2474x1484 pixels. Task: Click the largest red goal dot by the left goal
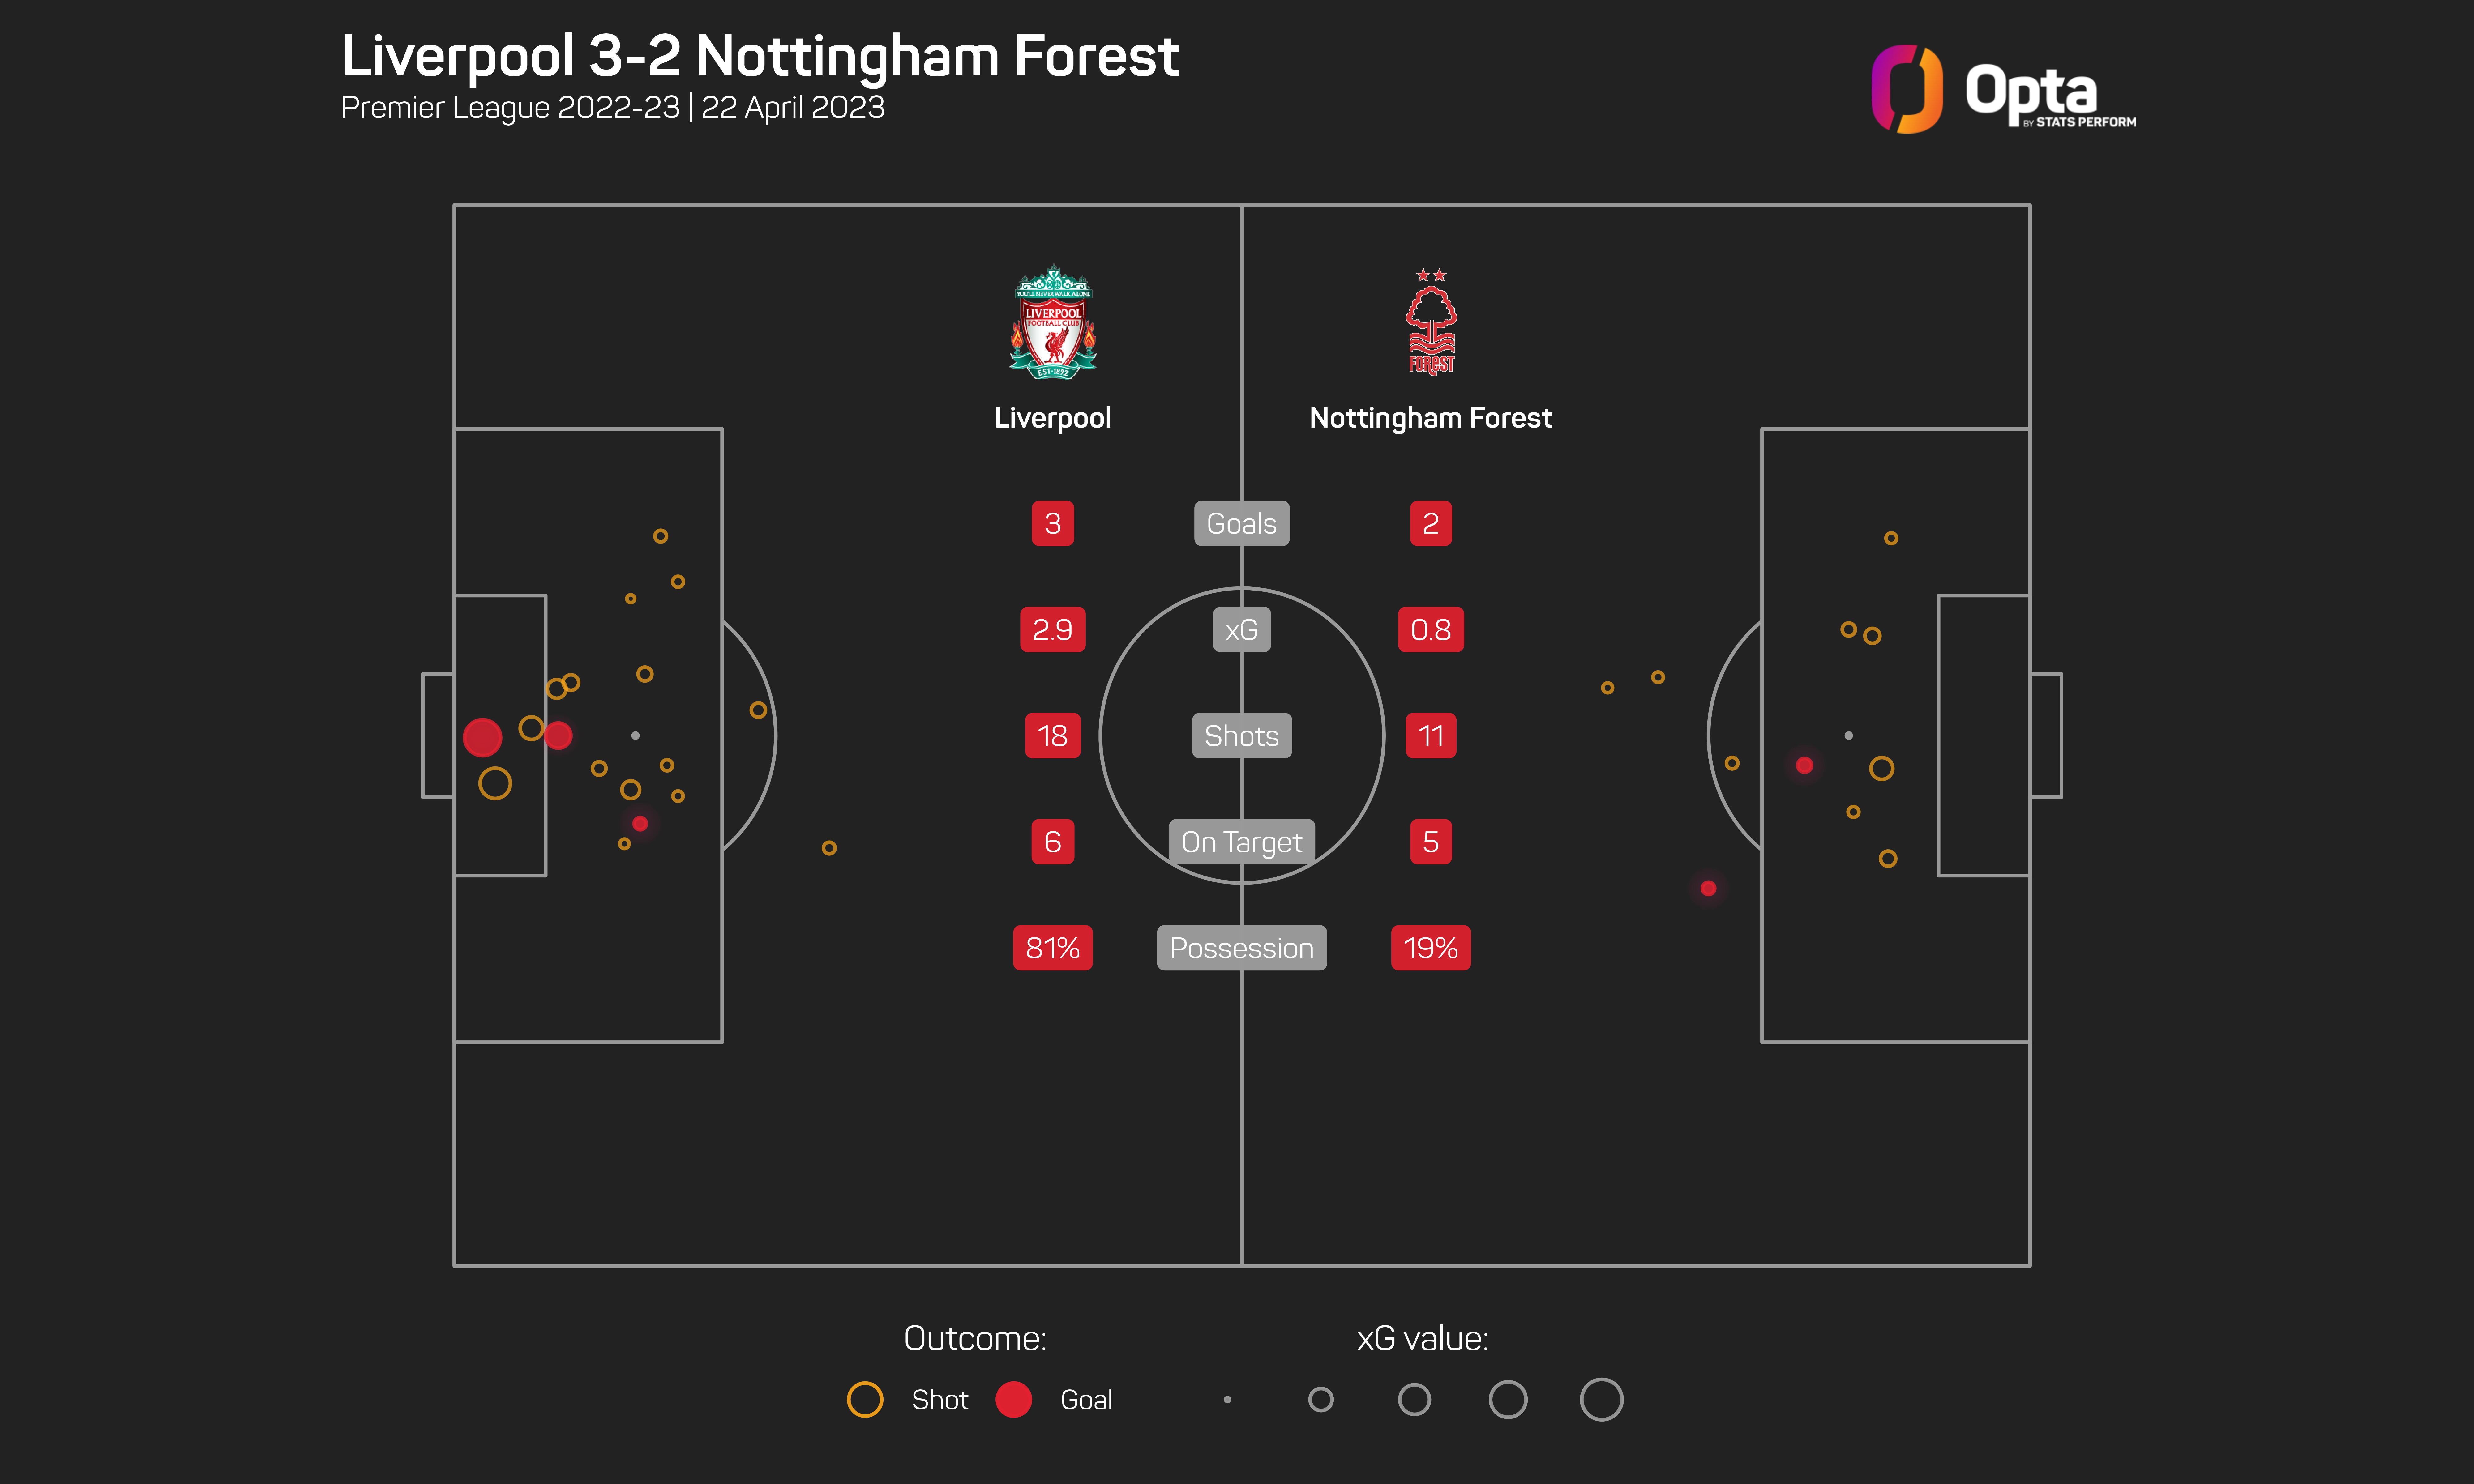pos(482,737)
